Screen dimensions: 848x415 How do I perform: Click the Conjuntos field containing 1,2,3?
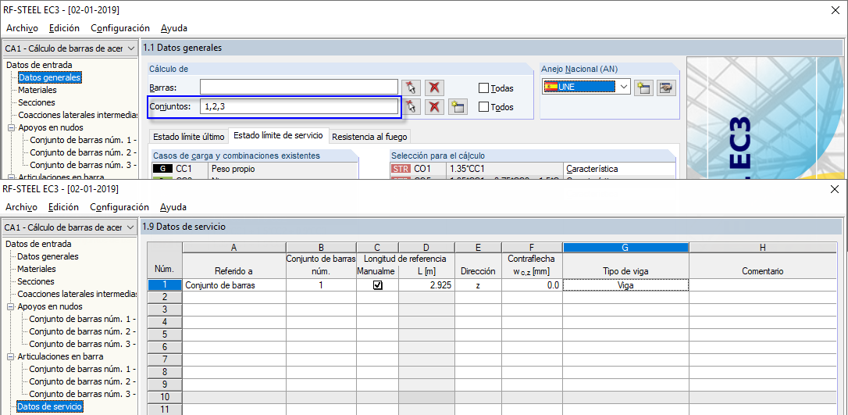(299, 106)
